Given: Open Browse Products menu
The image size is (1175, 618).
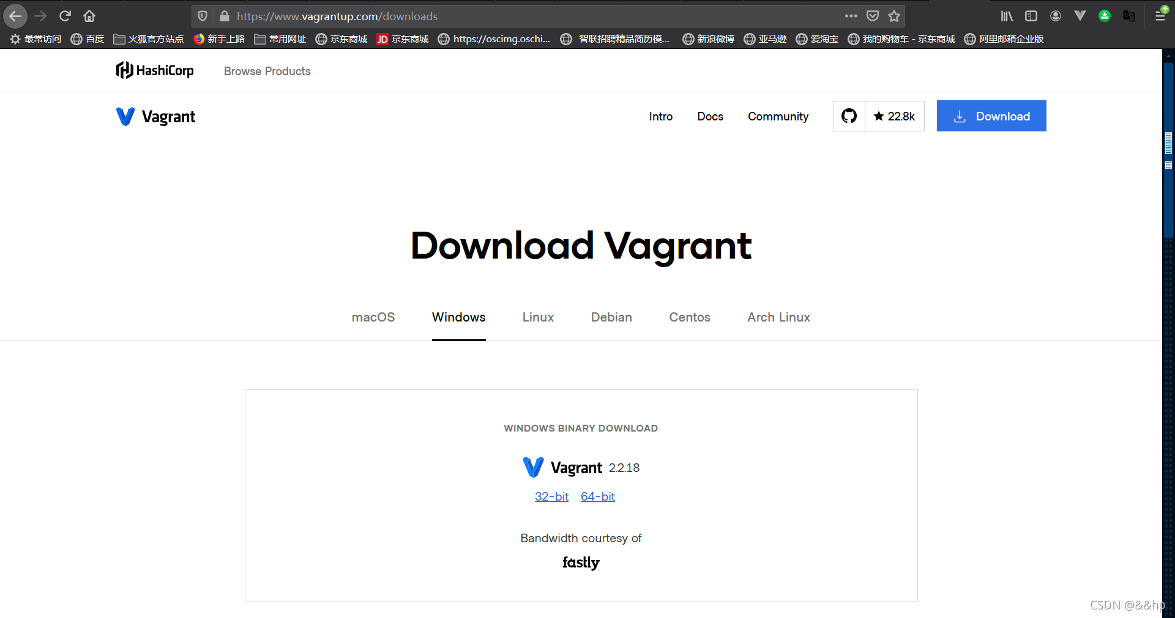Looking at the screenshot, I should [267, 72].
